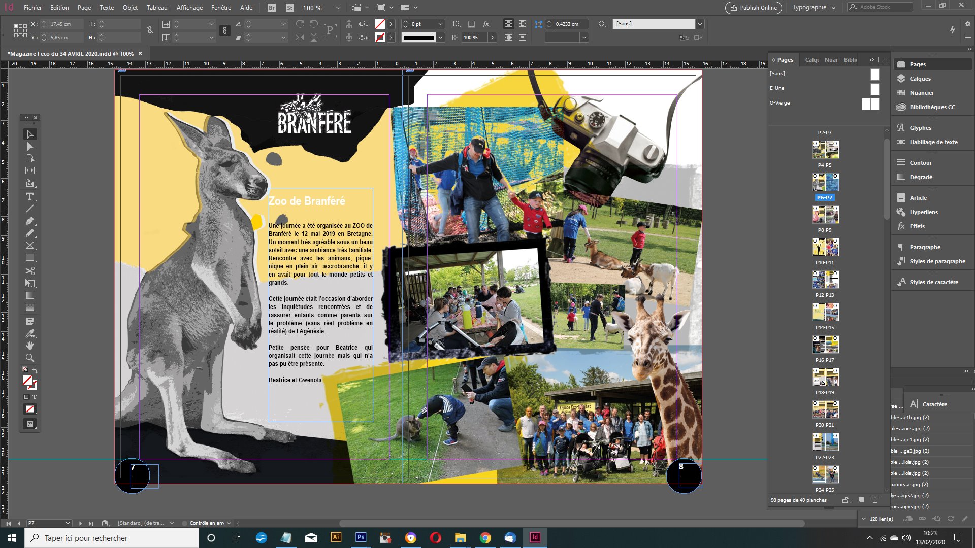Select P6-P7 spread thumbnail
Viewport: 975px width, 548px height.
(825, 182)
